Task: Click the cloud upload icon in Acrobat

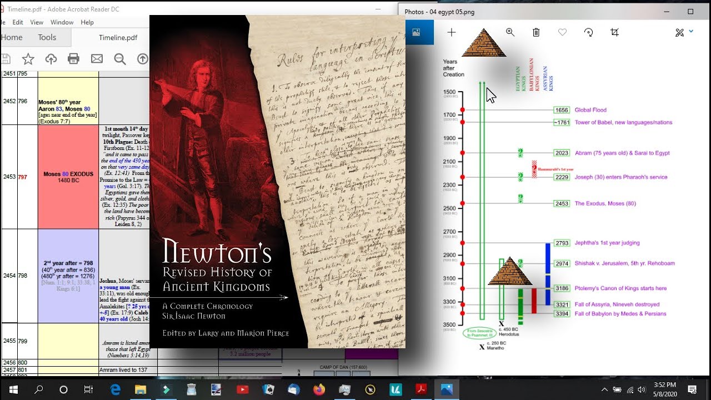Action: tap(51, 58)
